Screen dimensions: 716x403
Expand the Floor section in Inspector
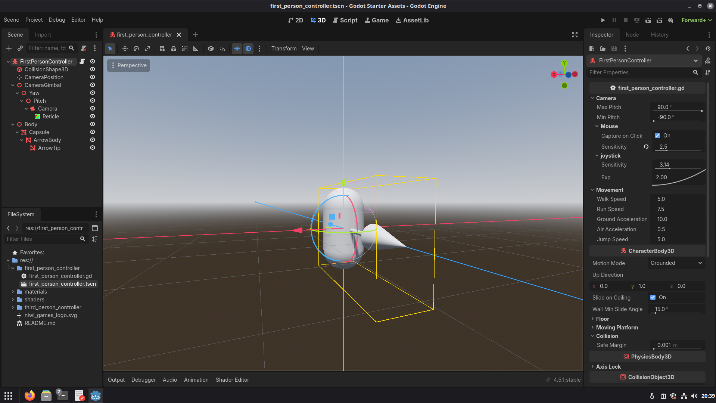coord(602,319)
